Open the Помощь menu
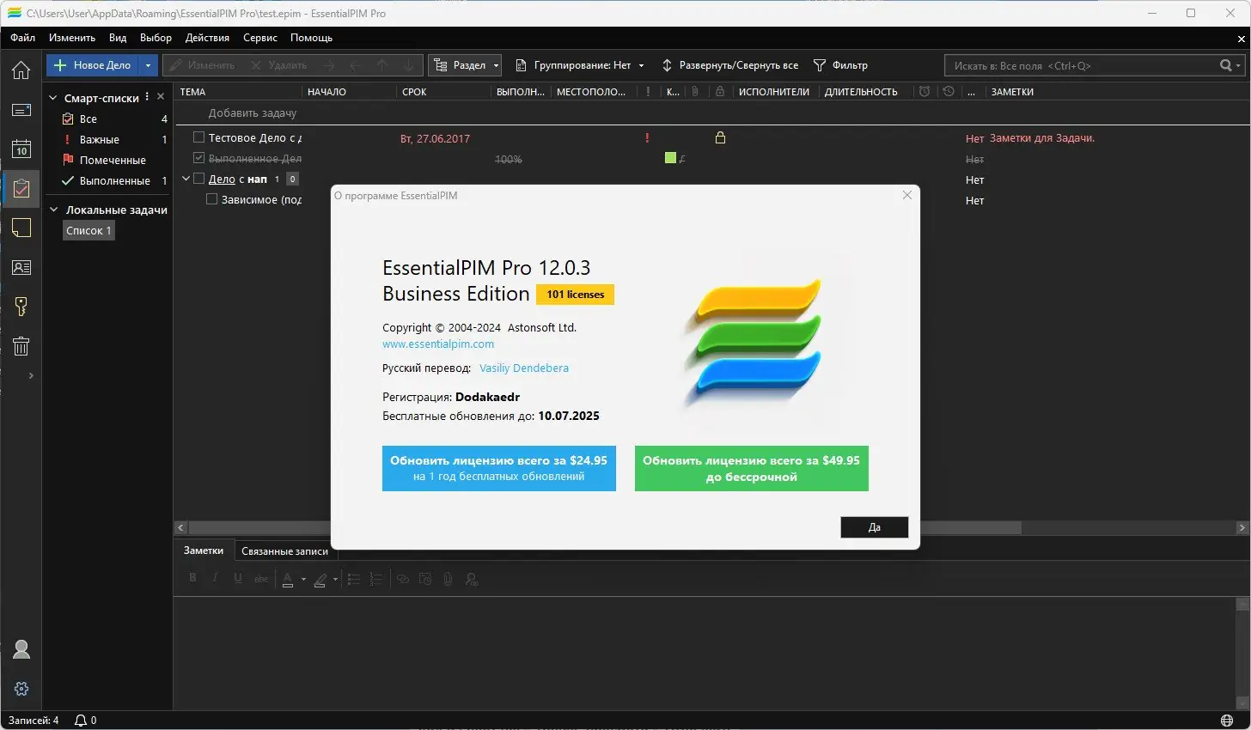This screenshot has height=730, width=1251. pos(311,38)
